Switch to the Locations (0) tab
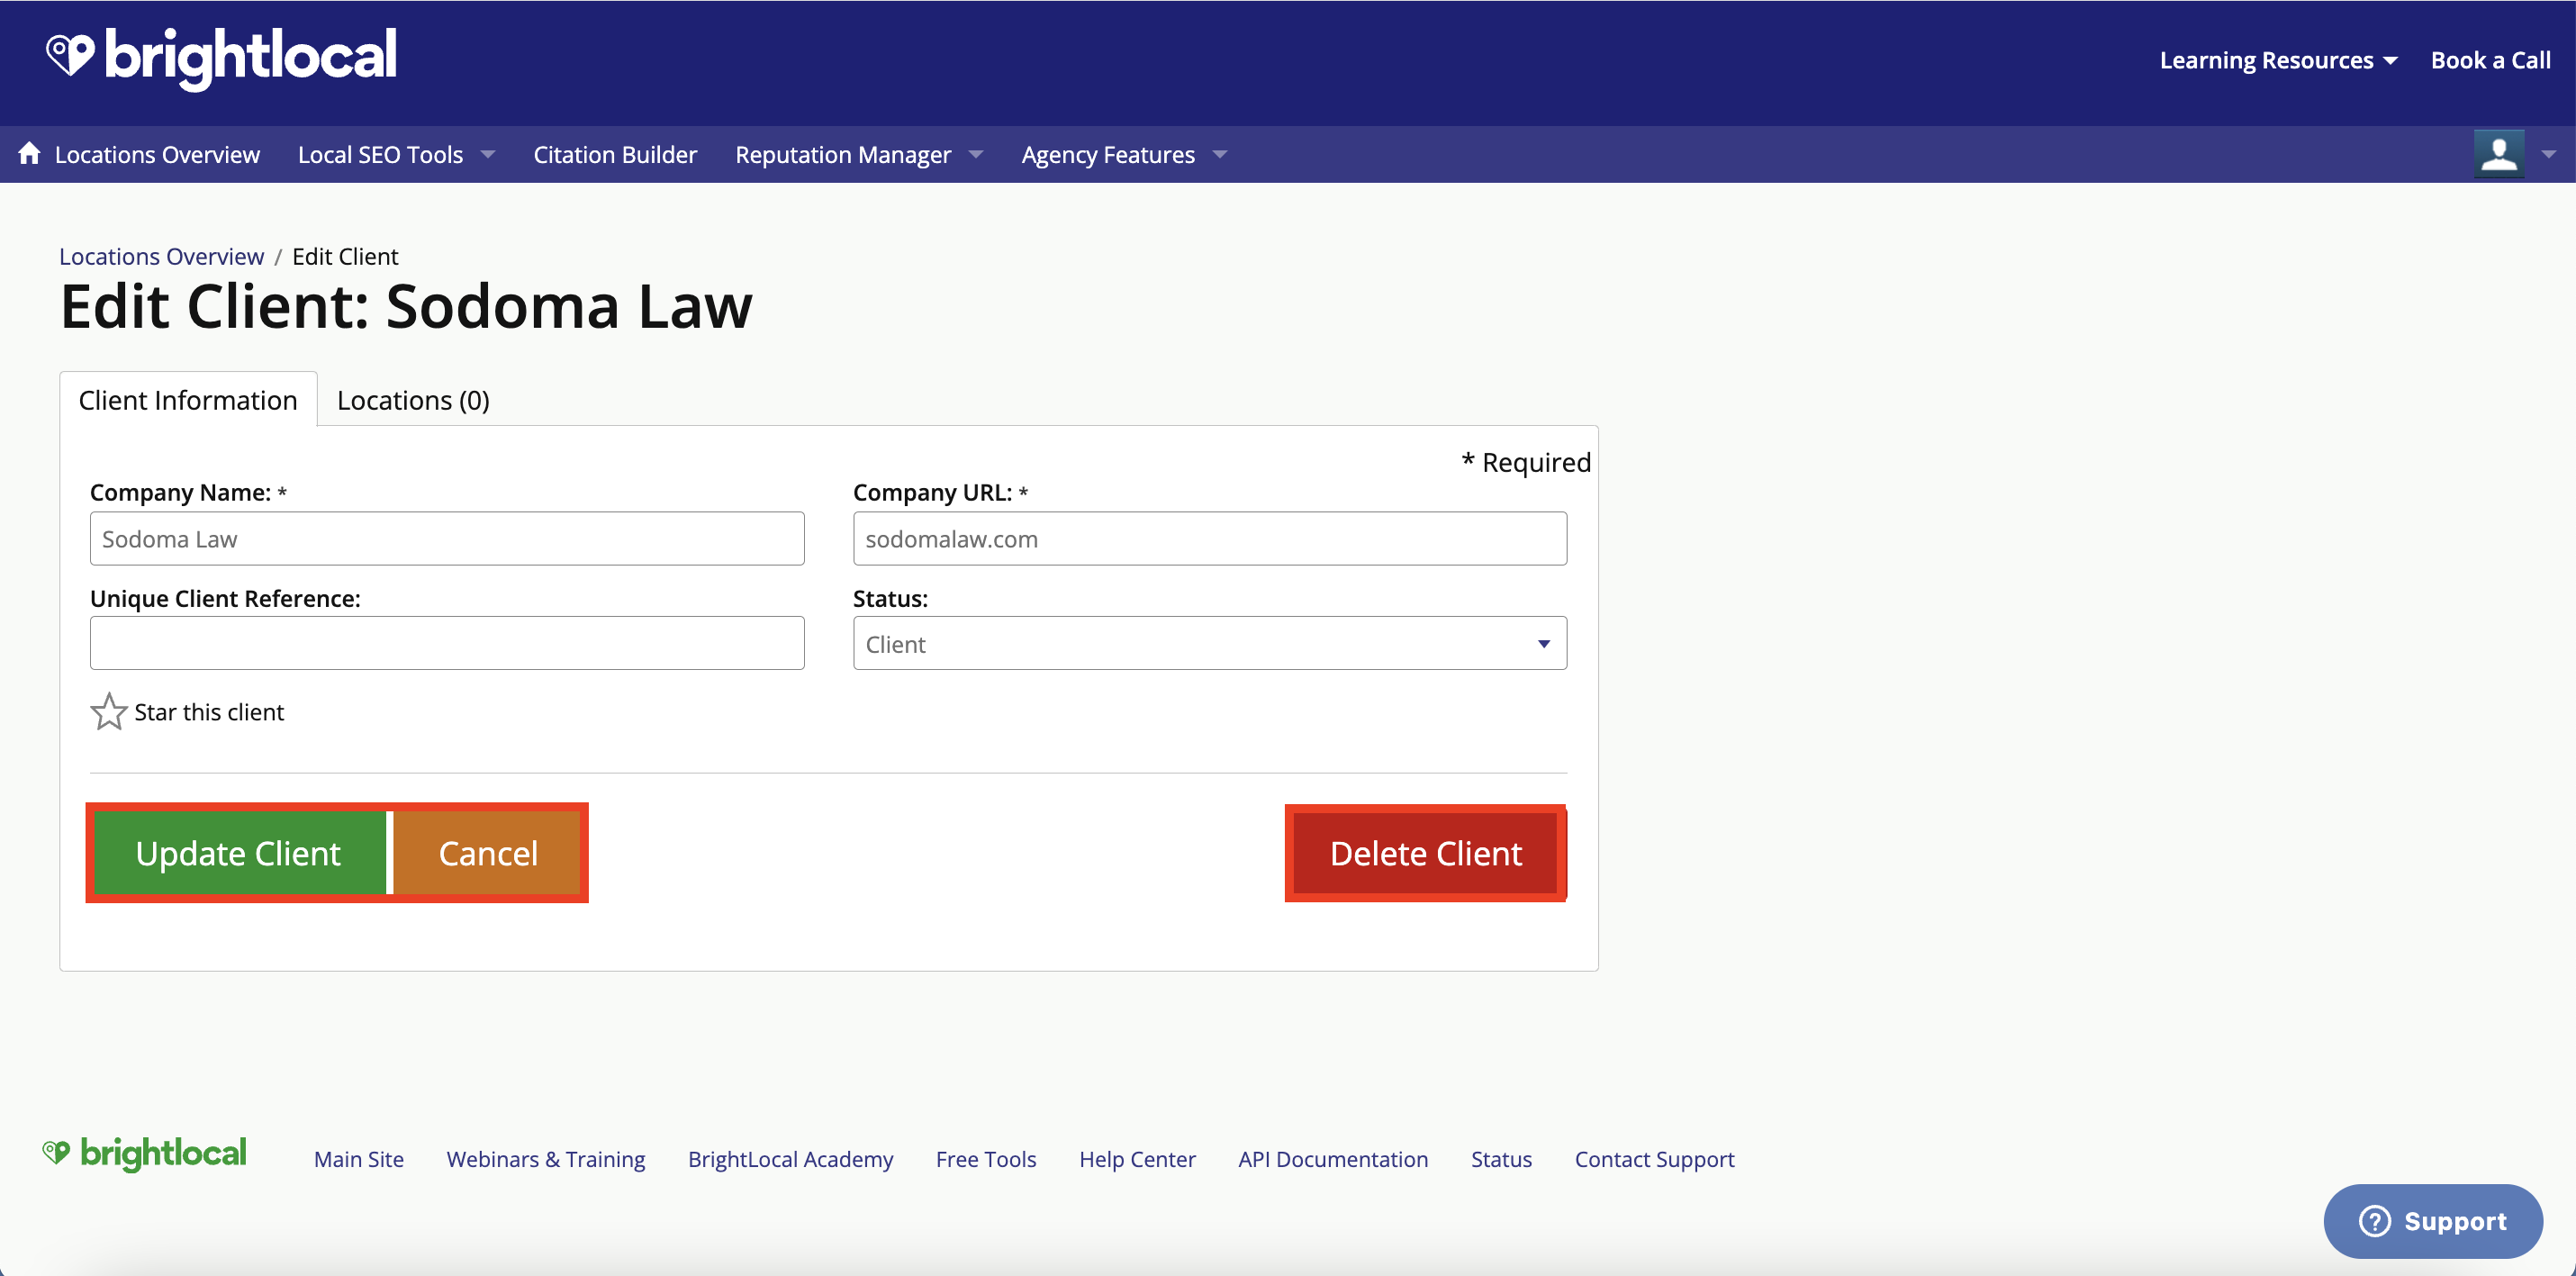The image size is (2576, 1276). click(x=413, y=400)
